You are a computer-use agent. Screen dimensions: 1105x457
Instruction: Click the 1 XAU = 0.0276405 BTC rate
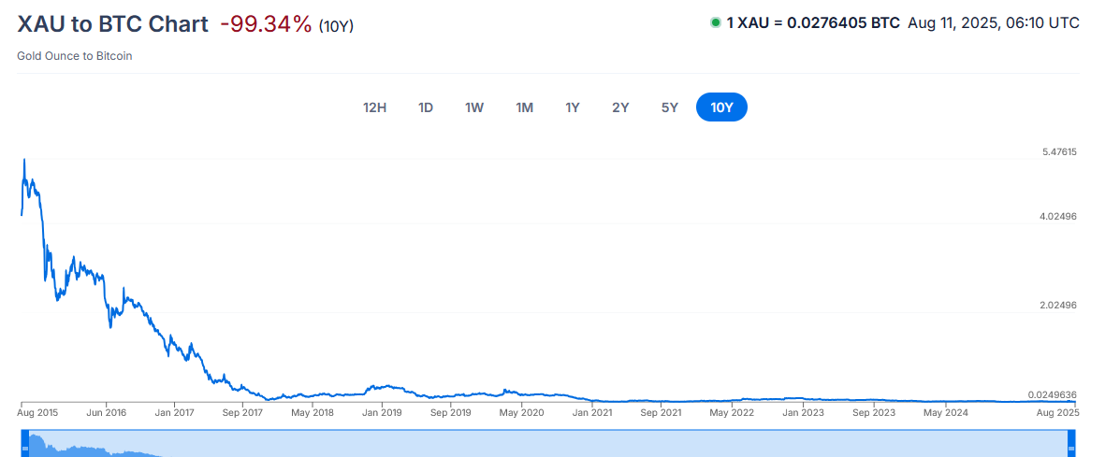pyautogui.click(x=813, y=23)
